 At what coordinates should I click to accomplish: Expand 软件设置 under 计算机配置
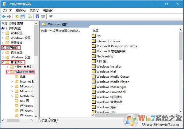click(3, 33)
